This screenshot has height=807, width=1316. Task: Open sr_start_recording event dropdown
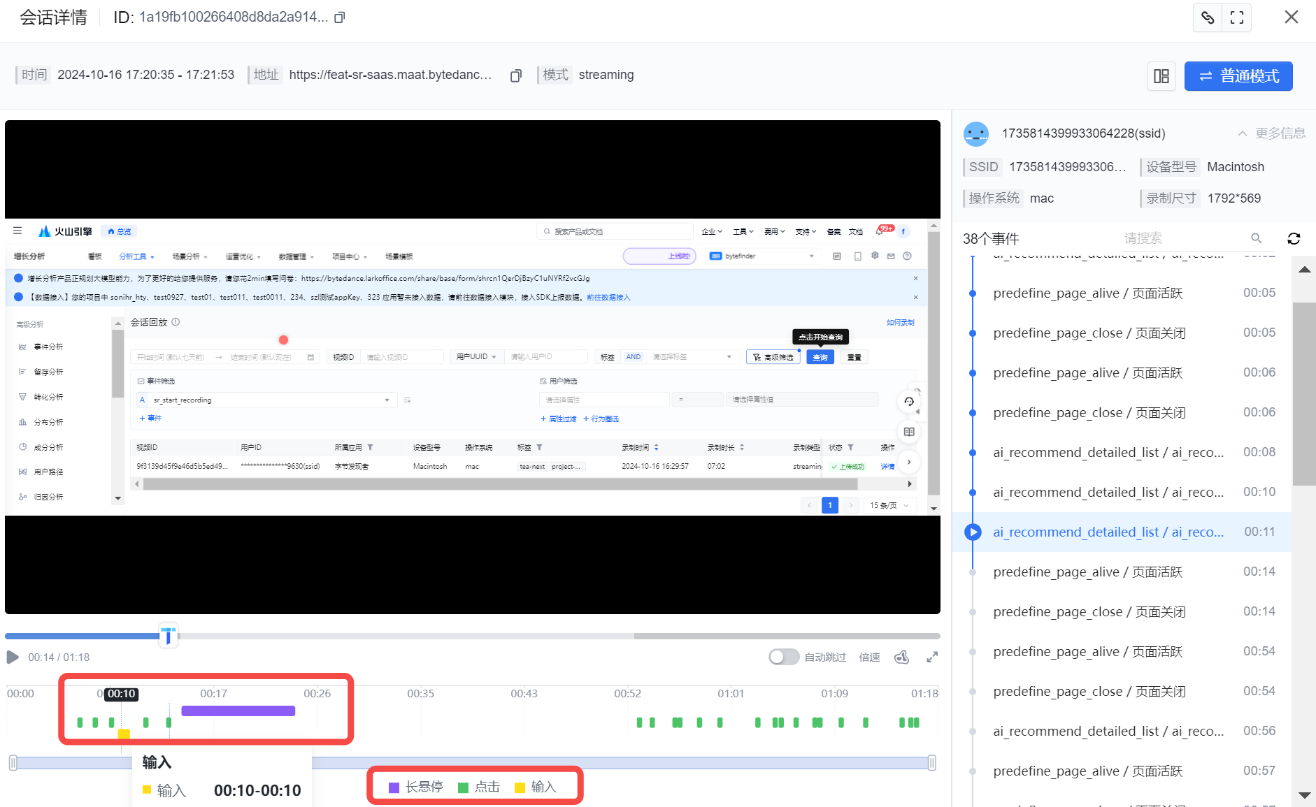[266, 400]
